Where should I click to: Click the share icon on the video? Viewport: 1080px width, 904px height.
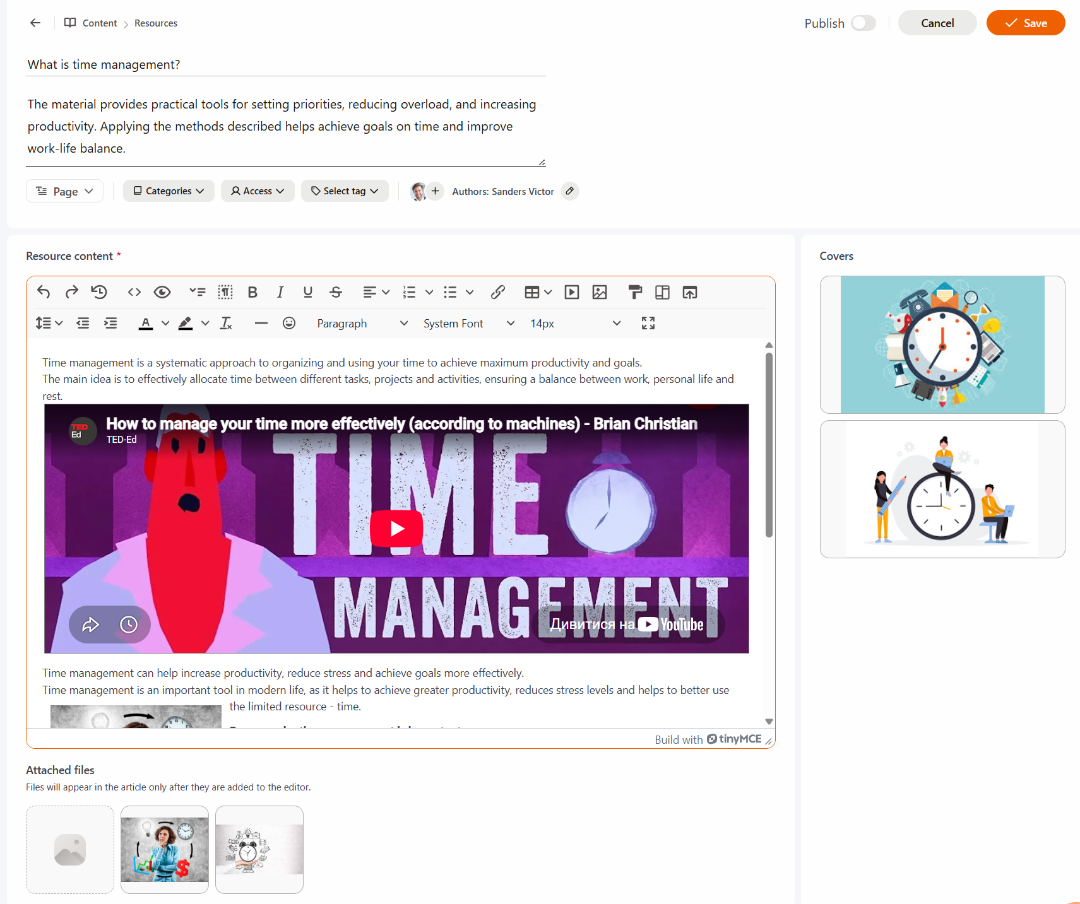click(x=91, y=625)
